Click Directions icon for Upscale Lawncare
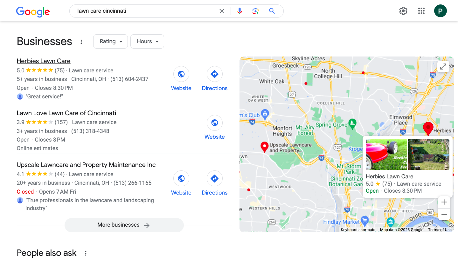This screenshot has height=259, width=458. 215,179
